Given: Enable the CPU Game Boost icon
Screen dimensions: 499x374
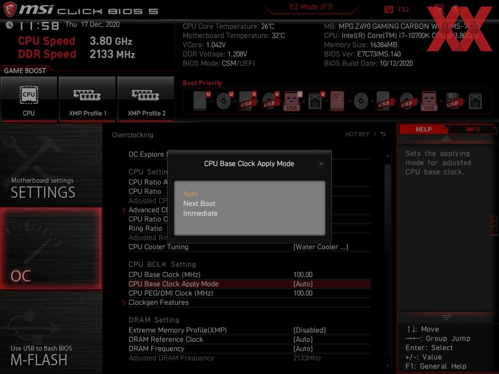Looking at the screenshot, I should (x=29, y=99).
